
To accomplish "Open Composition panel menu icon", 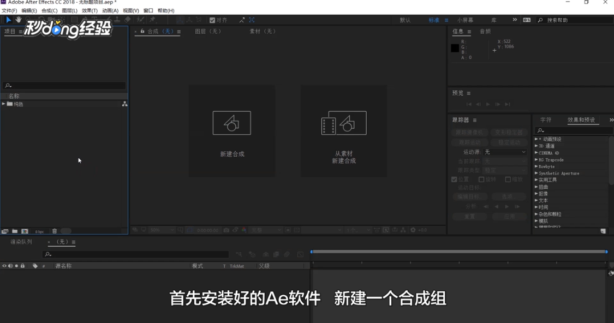I will 179,32.
